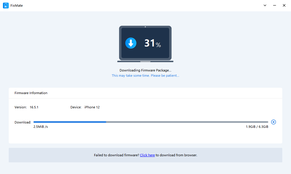291x174 pixels.
Task: Click 'Failed to download firmware?' text
Action: (117, 155)
